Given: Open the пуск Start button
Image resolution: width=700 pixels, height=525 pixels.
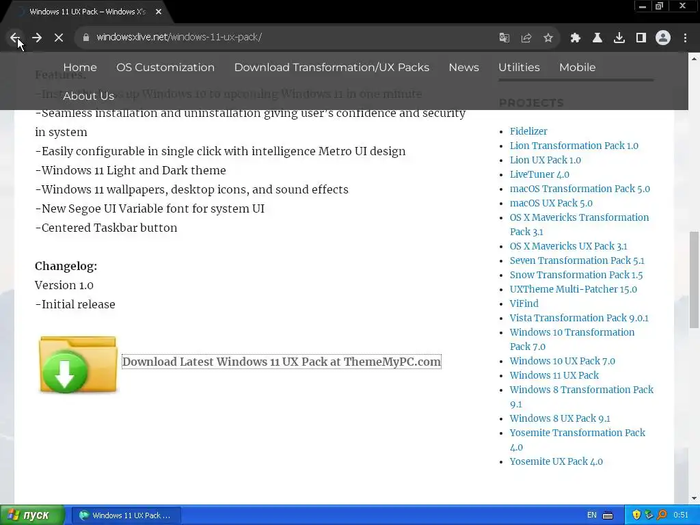Looking at the screenshot, I should 32,515.
